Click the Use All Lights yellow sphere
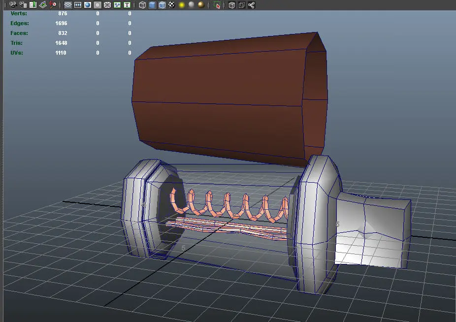 [x=182, y=5]
